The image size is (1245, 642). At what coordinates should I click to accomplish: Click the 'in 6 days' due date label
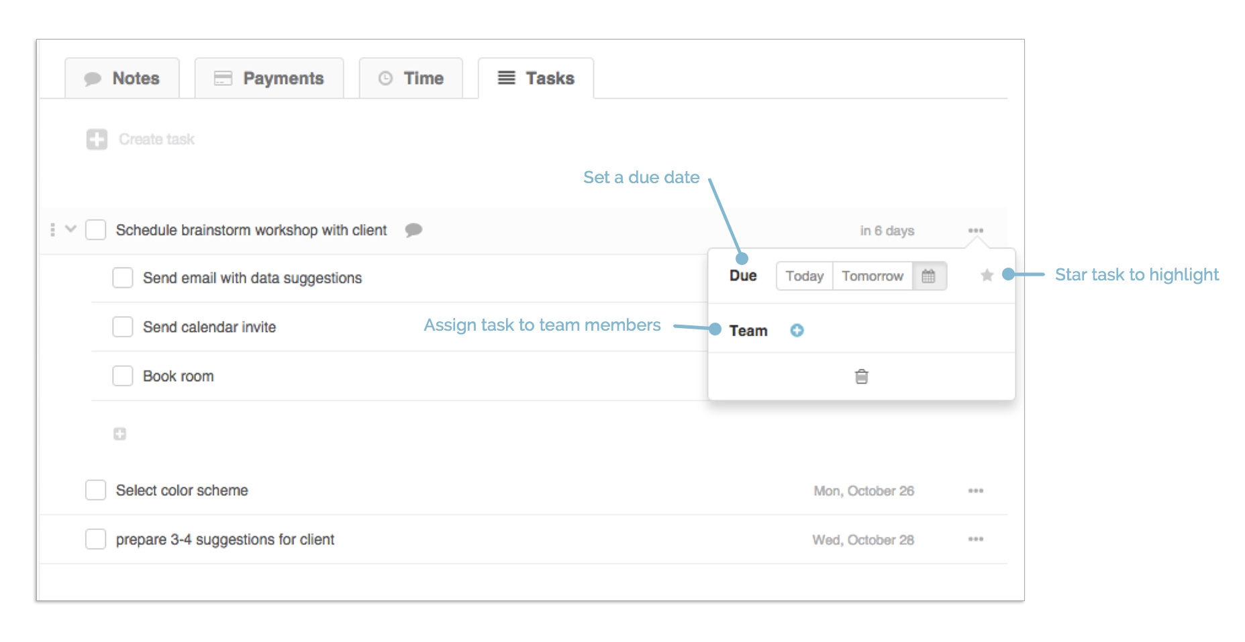(x=887, y=230)
